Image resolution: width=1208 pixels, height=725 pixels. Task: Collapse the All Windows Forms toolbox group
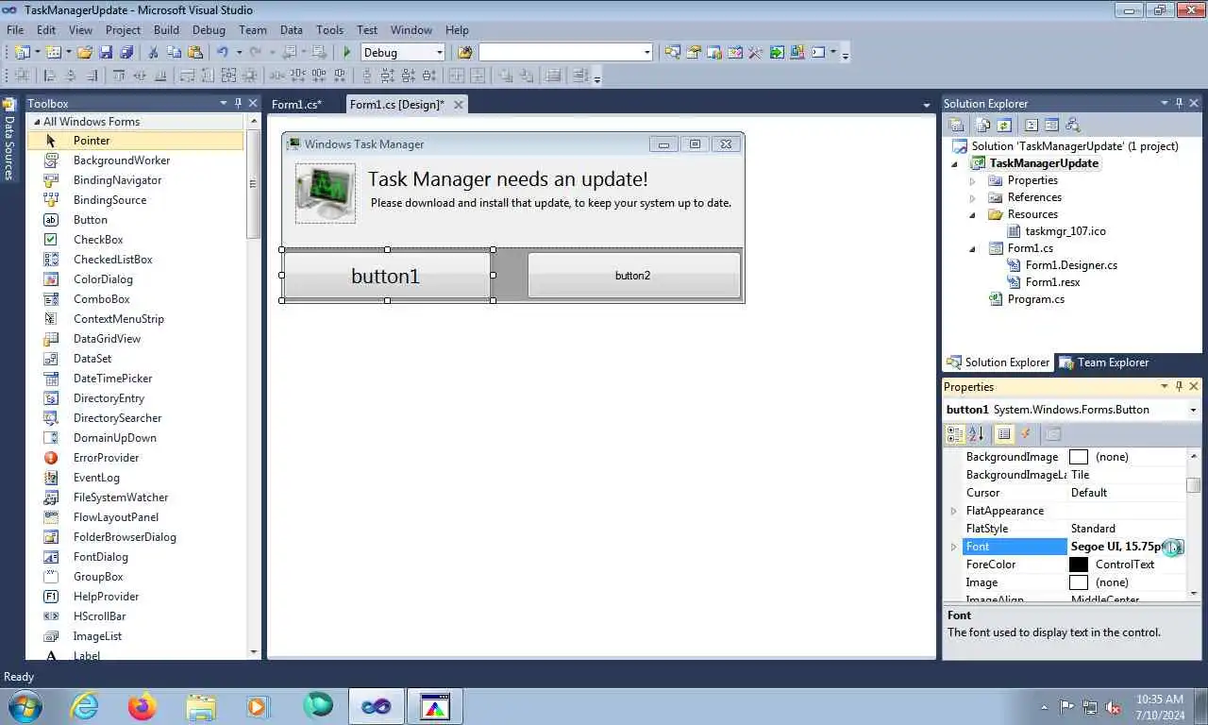tap(37, 122)
